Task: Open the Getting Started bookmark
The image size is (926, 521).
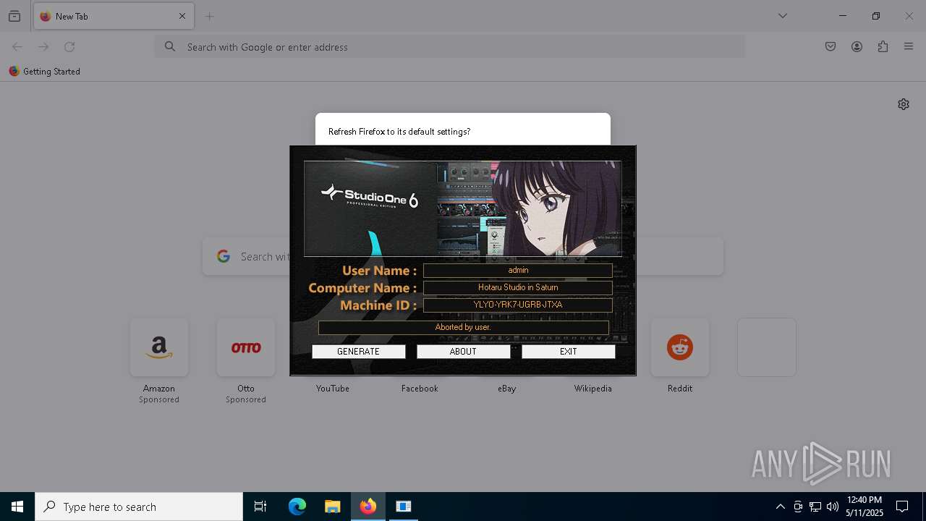Action: [x=44, y=72]
